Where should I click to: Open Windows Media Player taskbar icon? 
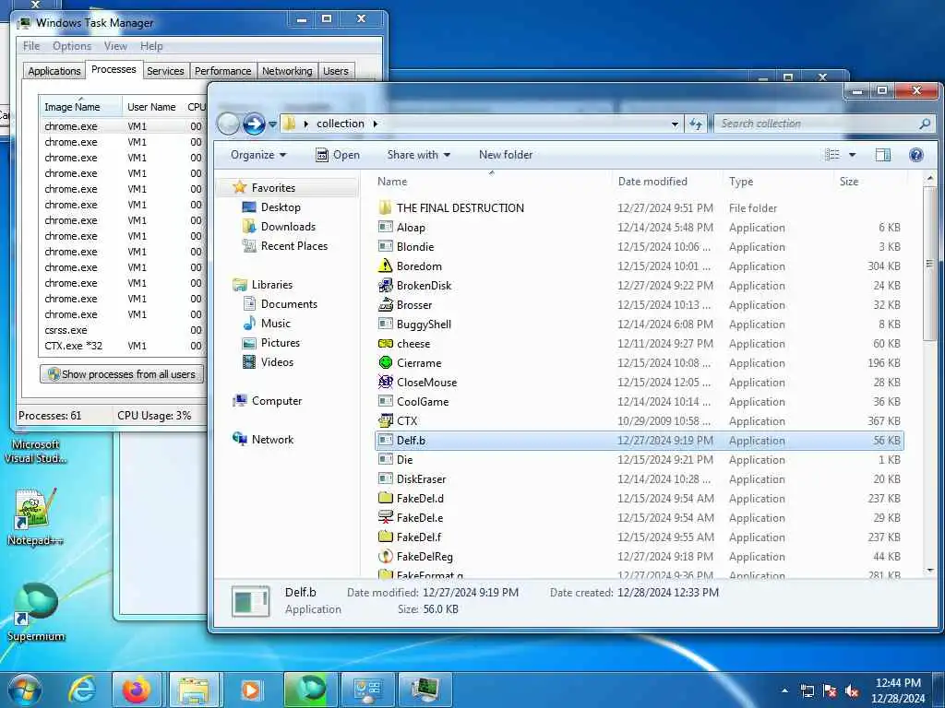[x=251, y=690]
